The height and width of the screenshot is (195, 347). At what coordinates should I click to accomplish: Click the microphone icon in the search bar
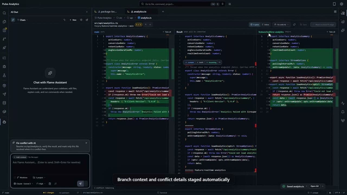pyautogui.click(x=223, y=4)
